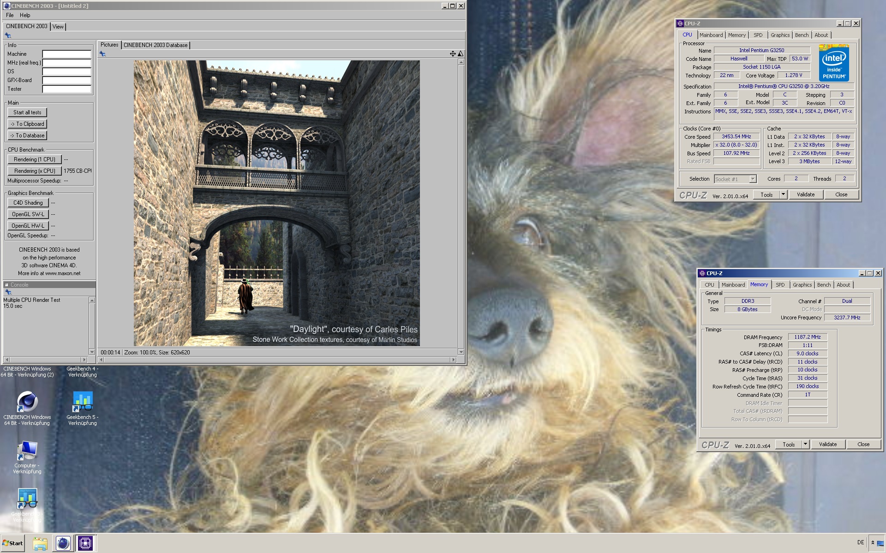Screen dimensions: 886x553
Task: Click Validate in lower CPU-Z window
Action: pos(828,445)
